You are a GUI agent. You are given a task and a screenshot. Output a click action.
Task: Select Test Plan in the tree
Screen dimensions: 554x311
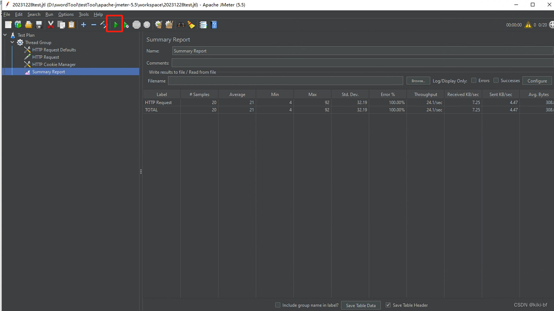click(26, 35)
